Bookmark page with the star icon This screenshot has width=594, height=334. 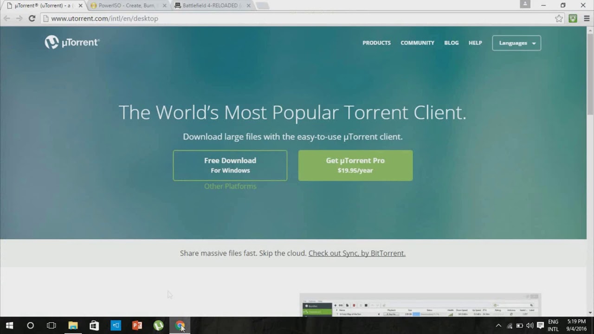click(559, 19)
